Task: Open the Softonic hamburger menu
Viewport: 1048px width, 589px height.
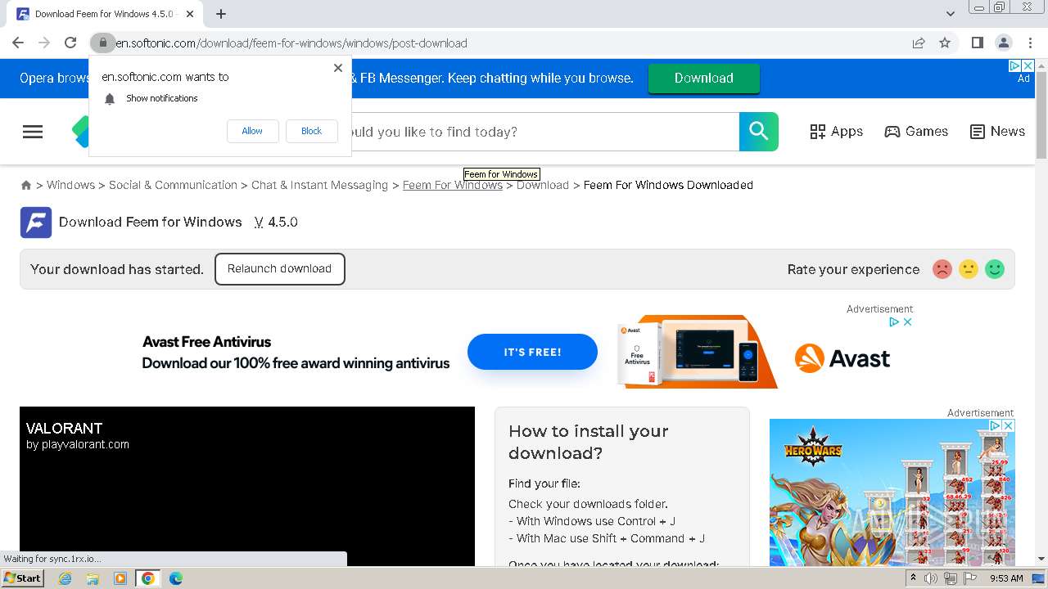Action: 33,132
